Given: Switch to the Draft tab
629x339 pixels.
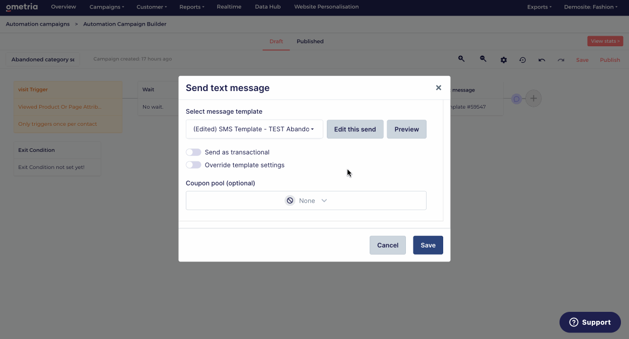Looking at the screenshot, I should (x=276, y=41).
